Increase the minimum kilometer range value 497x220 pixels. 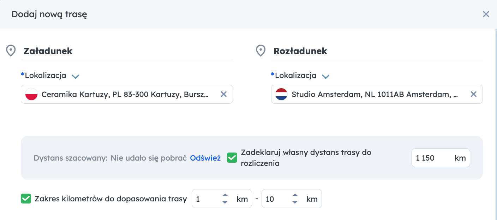(225, 196)
